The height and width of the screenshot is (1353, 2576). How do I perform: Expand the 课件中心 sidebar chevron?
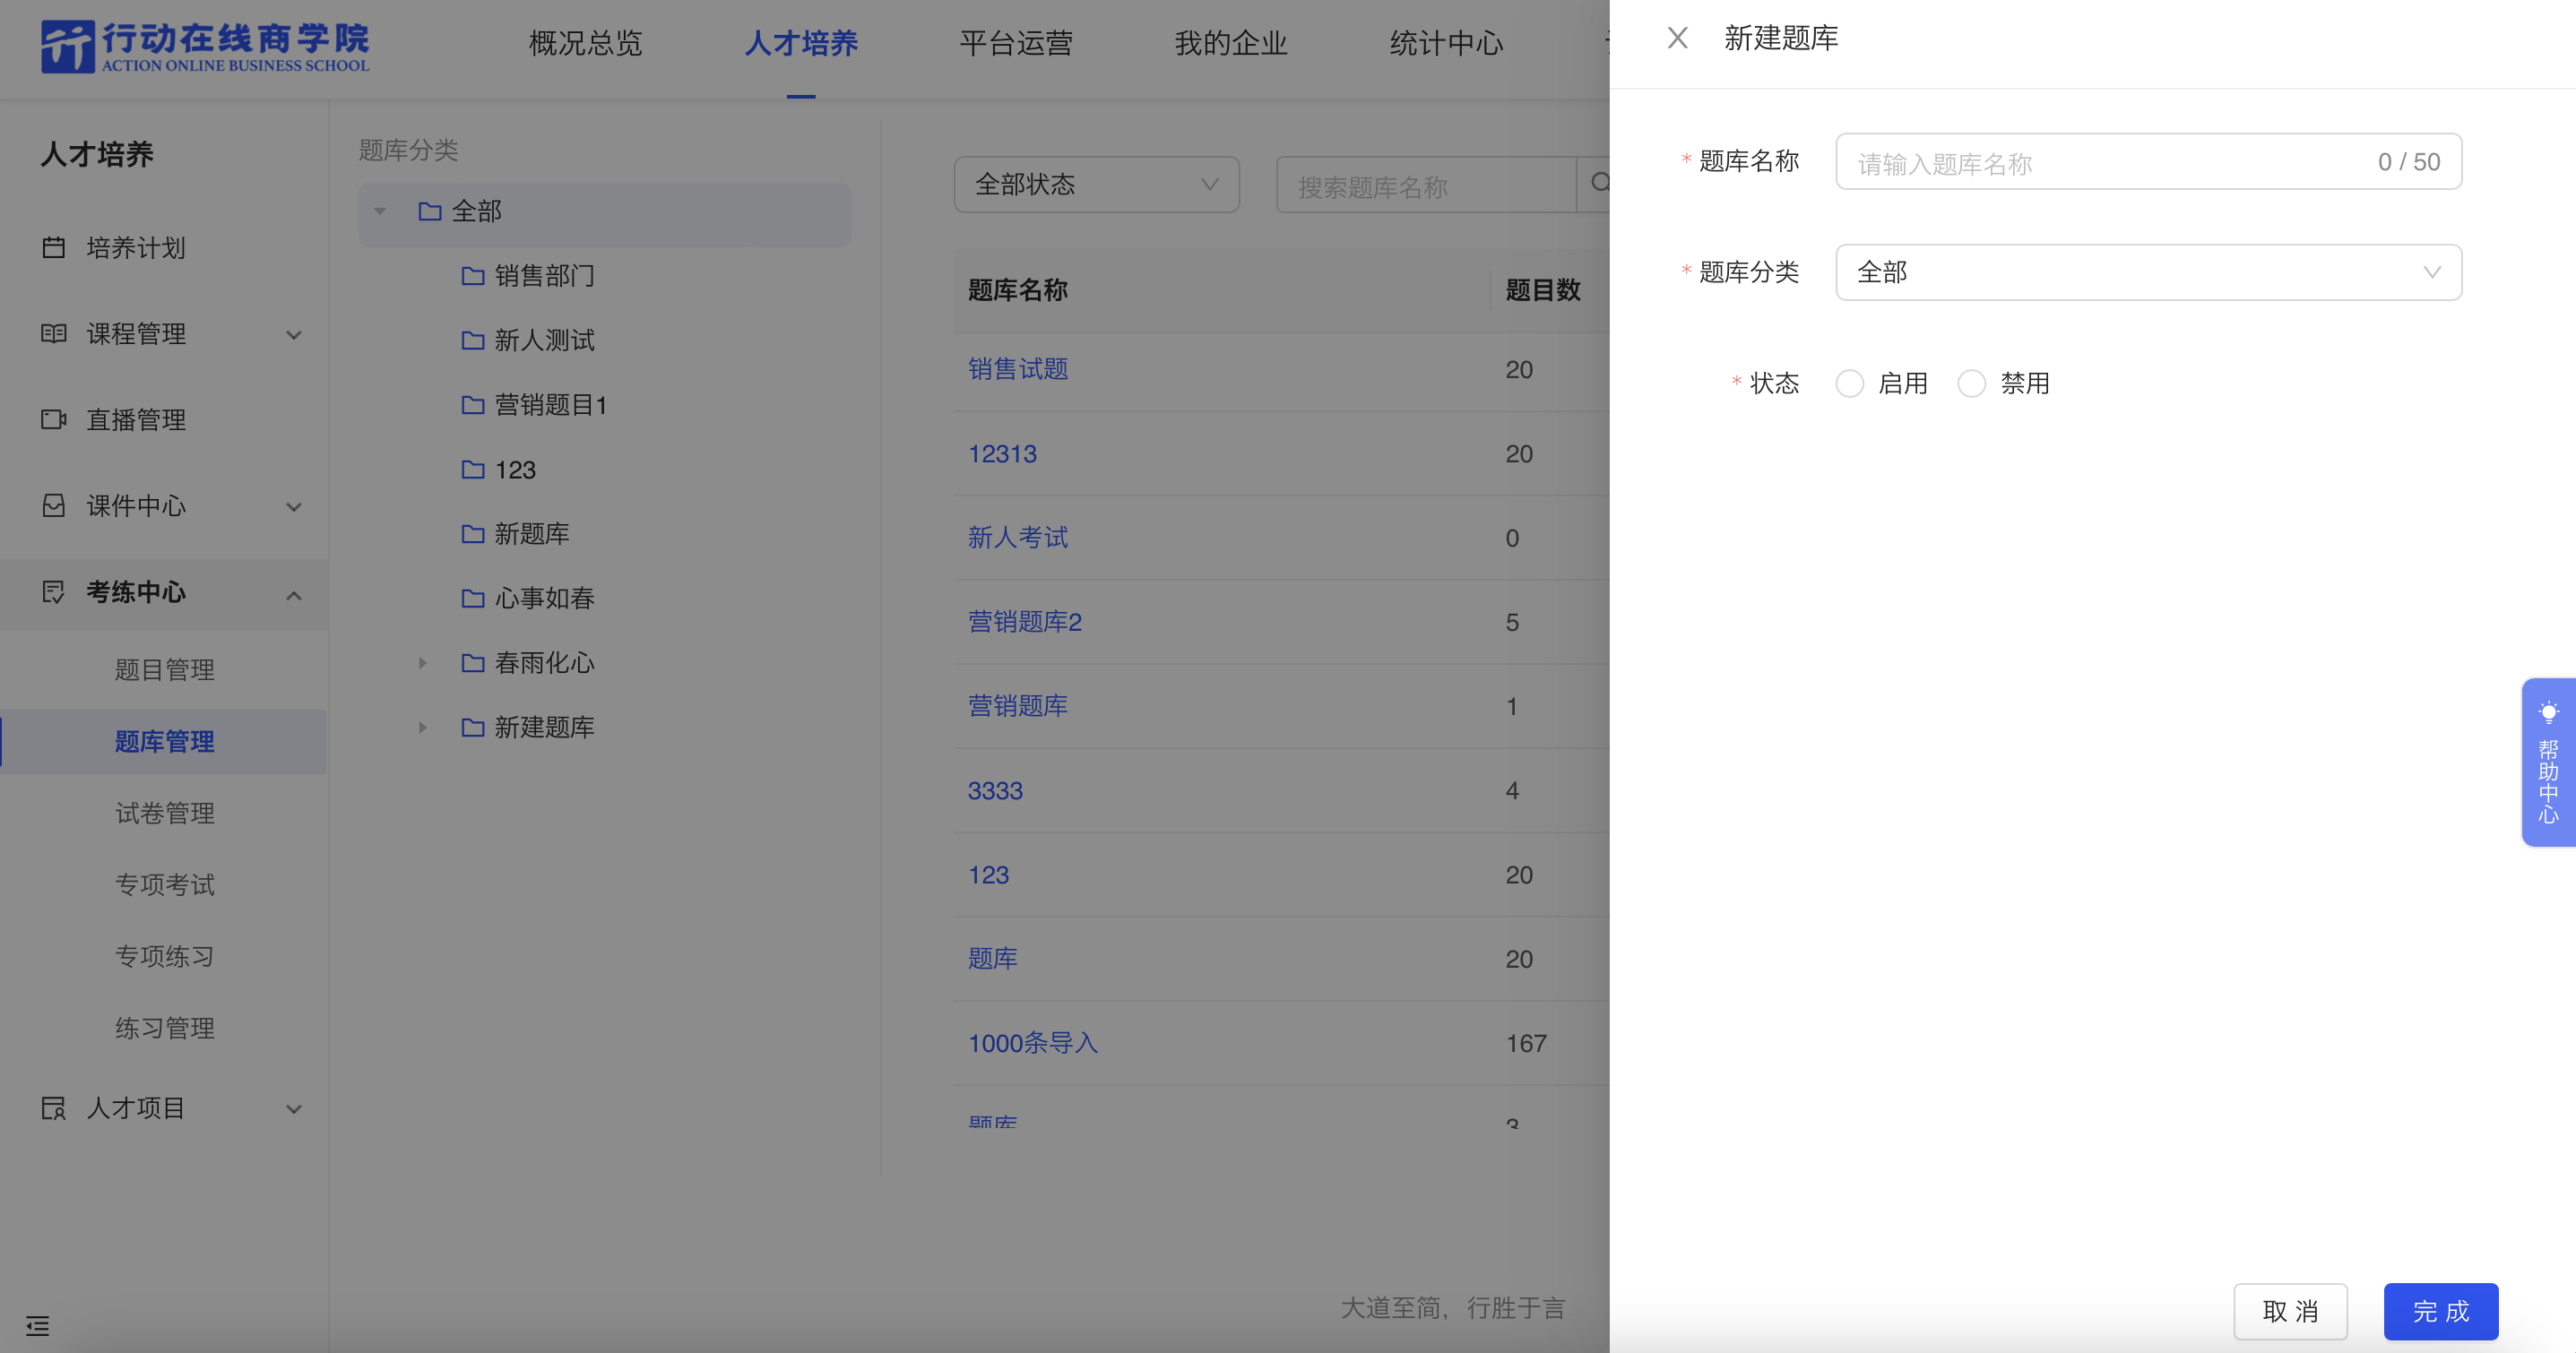coord(294,506)
